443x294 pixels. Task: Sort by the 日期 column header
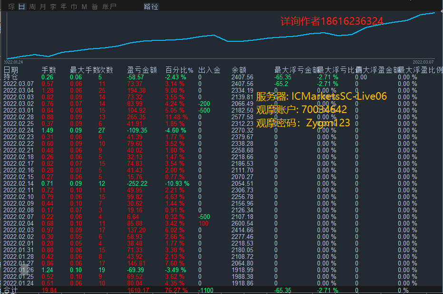(x=11, y=70)
